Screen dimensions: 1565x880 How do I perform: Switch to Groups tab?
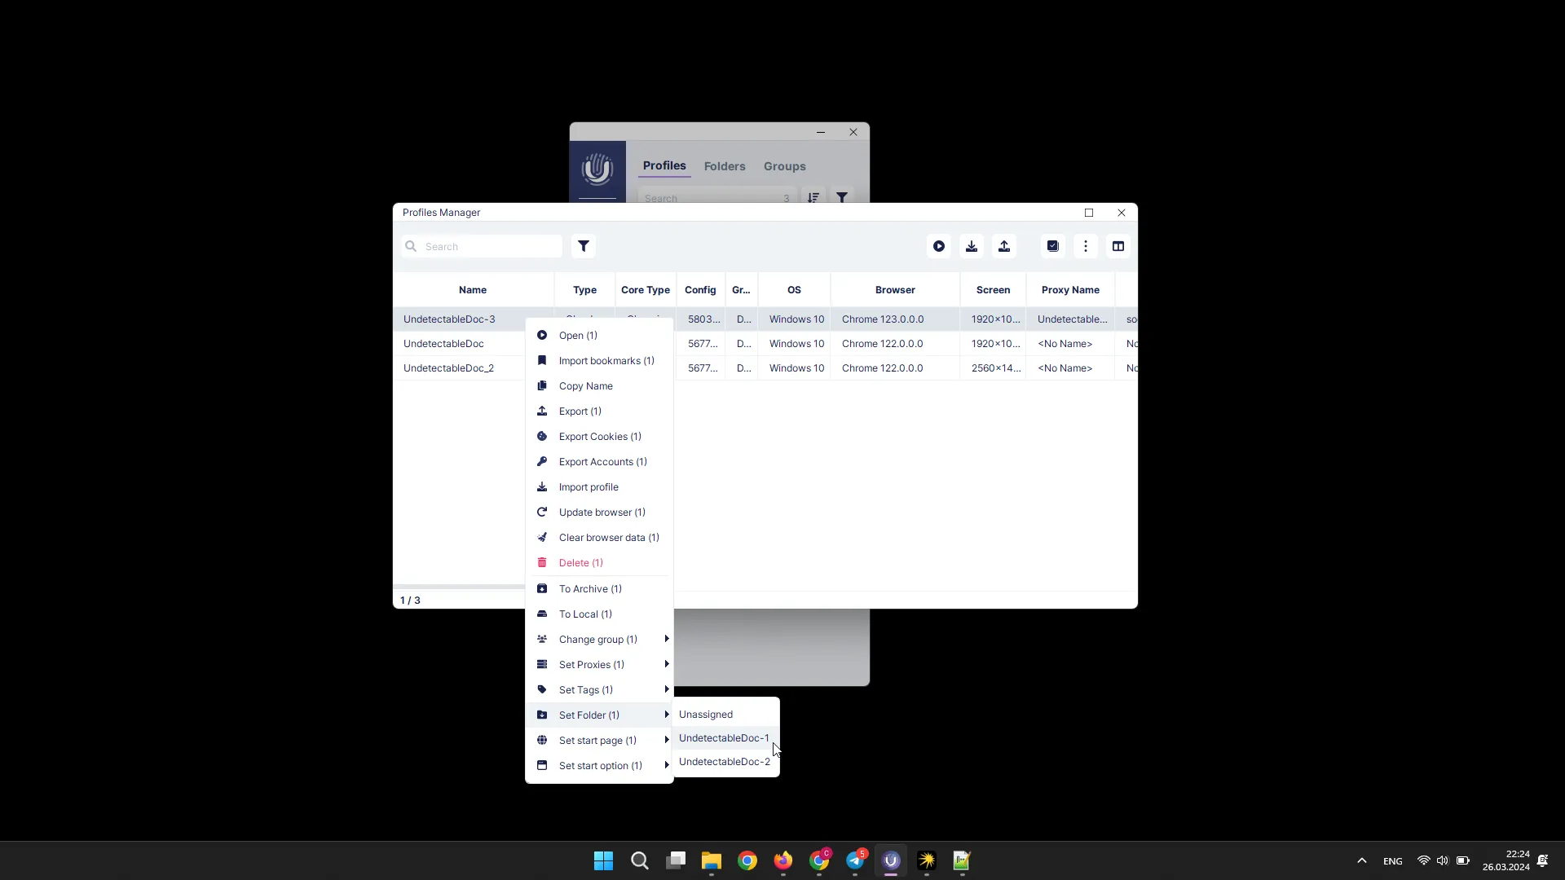(784, 166)
